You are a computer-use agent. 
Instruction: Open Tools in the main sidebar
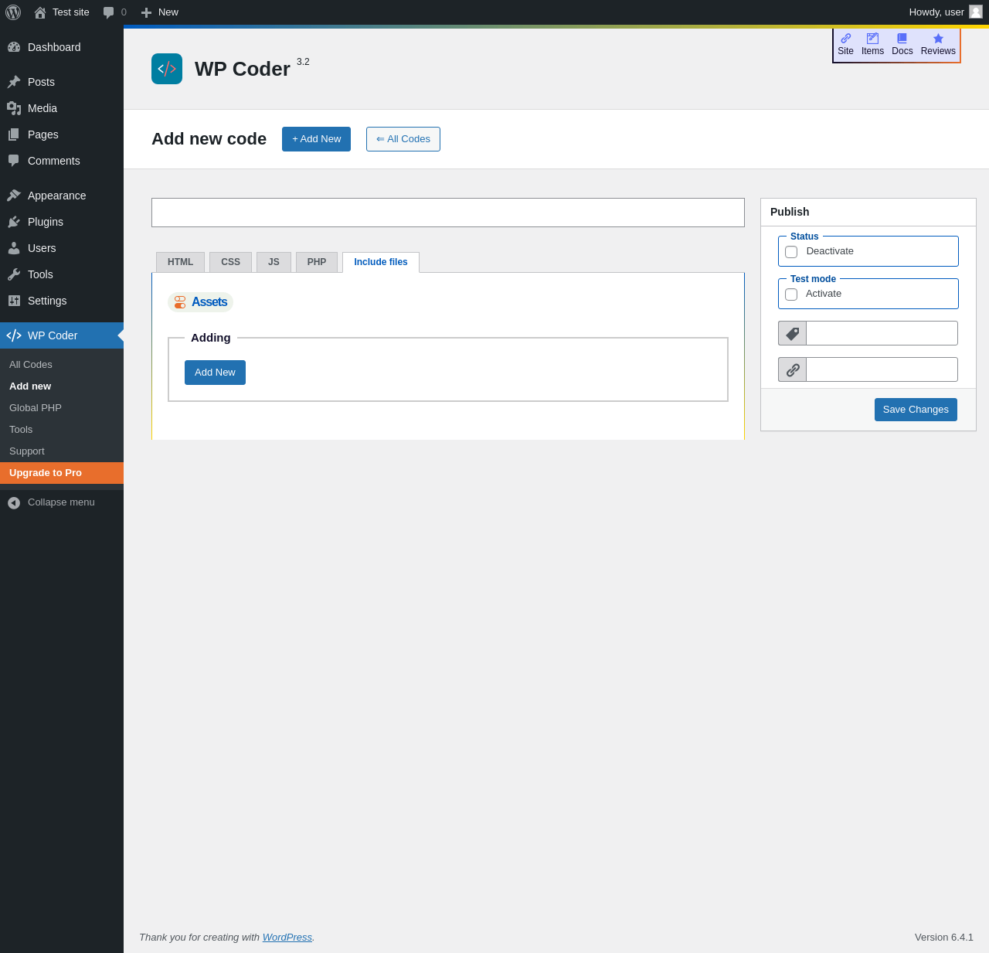[62, 274]
